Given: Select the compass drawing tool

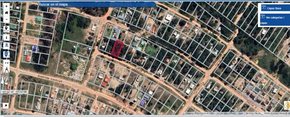Looking at the screenshot, I should [x=7, y=70].
